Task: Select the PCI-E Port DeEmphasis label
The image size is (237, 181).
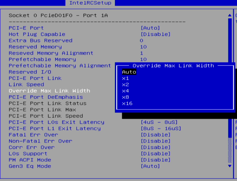Action: 46,97
